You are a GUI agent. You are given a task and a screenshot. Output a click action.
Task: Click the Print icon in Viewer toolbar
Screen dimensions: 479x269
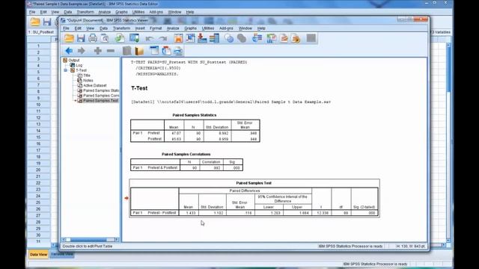pos(93,38)
